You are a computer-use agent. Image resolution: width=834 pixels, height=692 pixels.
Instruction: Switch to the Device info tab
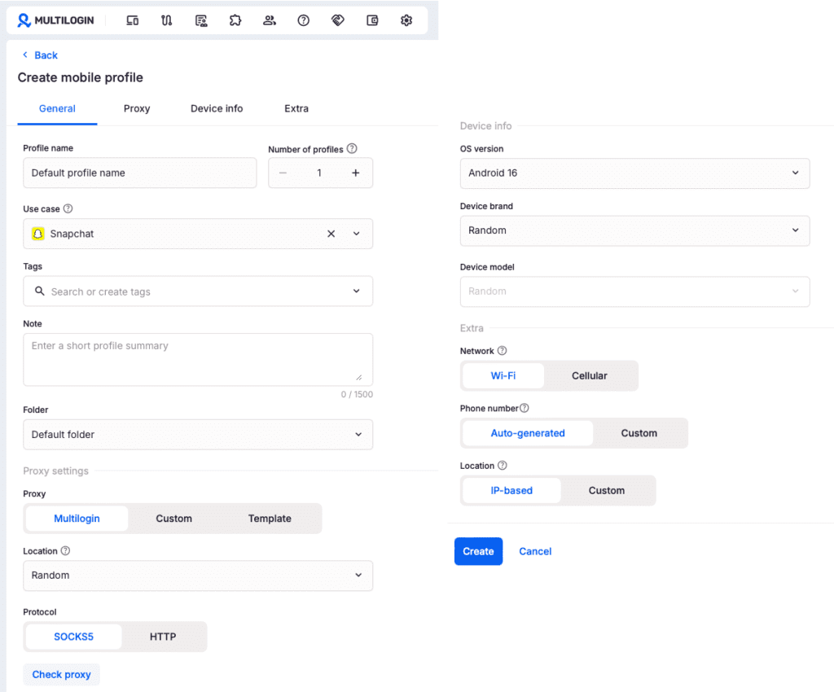(x=217, y=108)
